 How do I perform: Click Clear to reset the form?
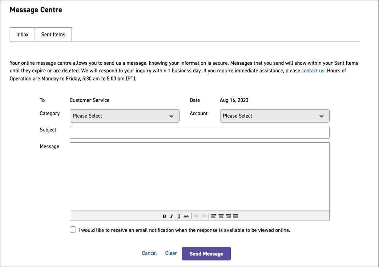click(171, 253)
